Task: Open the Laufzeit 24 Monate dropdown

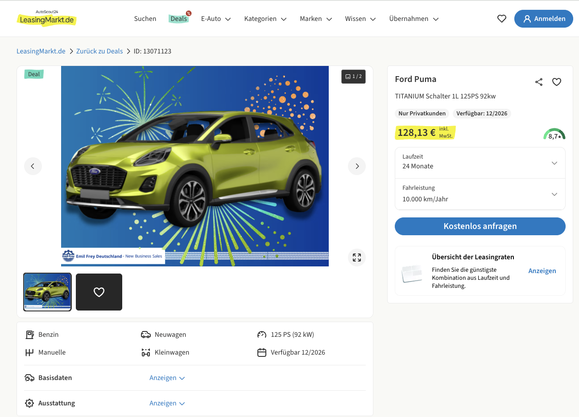Action: coord(480,163)
